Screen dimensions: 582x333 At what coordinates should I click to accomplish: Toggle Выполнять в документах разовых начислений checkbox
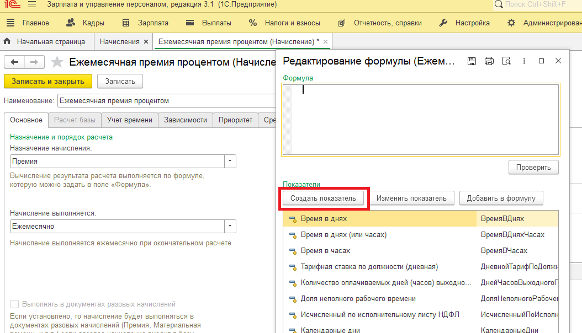pyautogui.click(x=14, y=304)
